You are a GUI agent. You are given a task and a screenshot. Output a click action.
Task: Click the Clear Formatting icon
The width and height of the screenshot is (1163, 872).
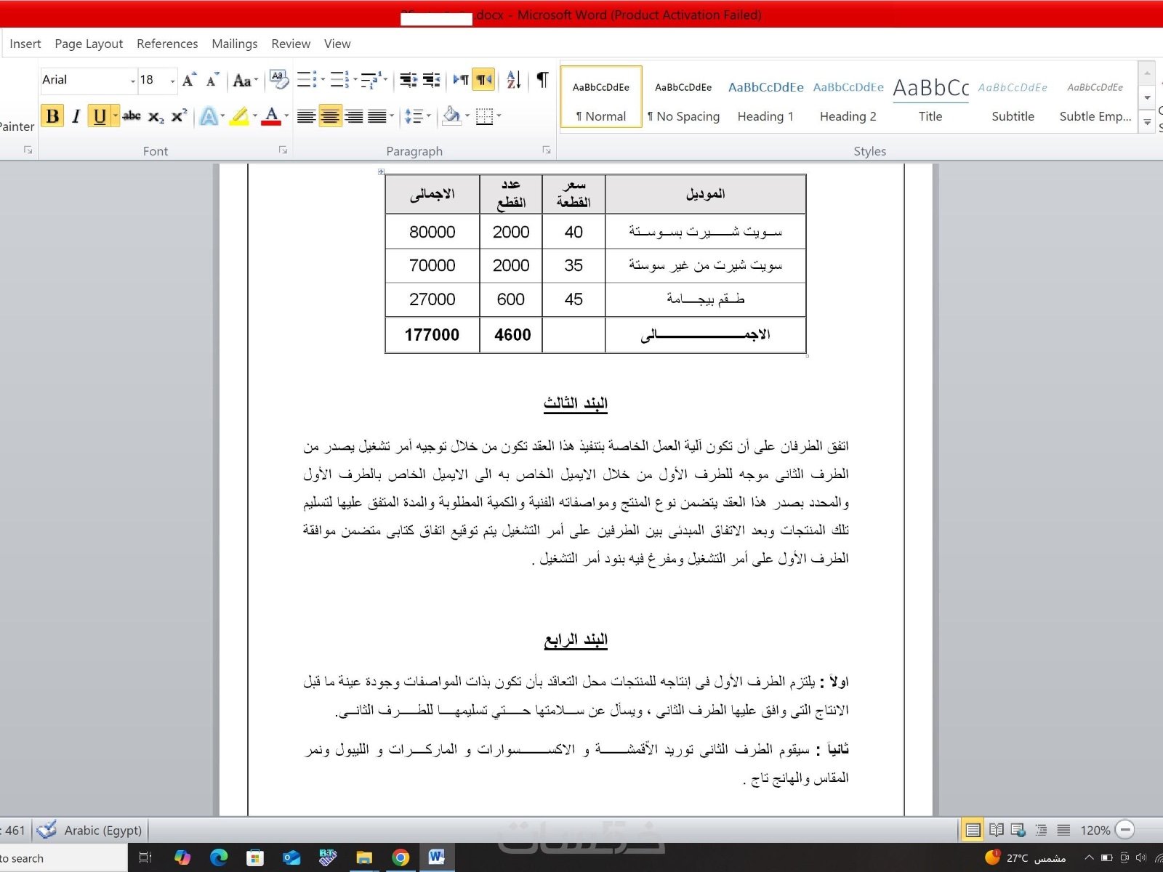pos(278,80)
